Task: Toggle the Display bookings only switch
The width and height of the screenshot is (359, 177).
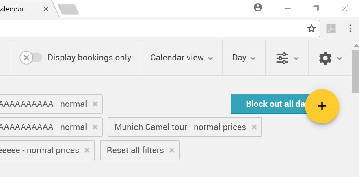Action: 31,58
